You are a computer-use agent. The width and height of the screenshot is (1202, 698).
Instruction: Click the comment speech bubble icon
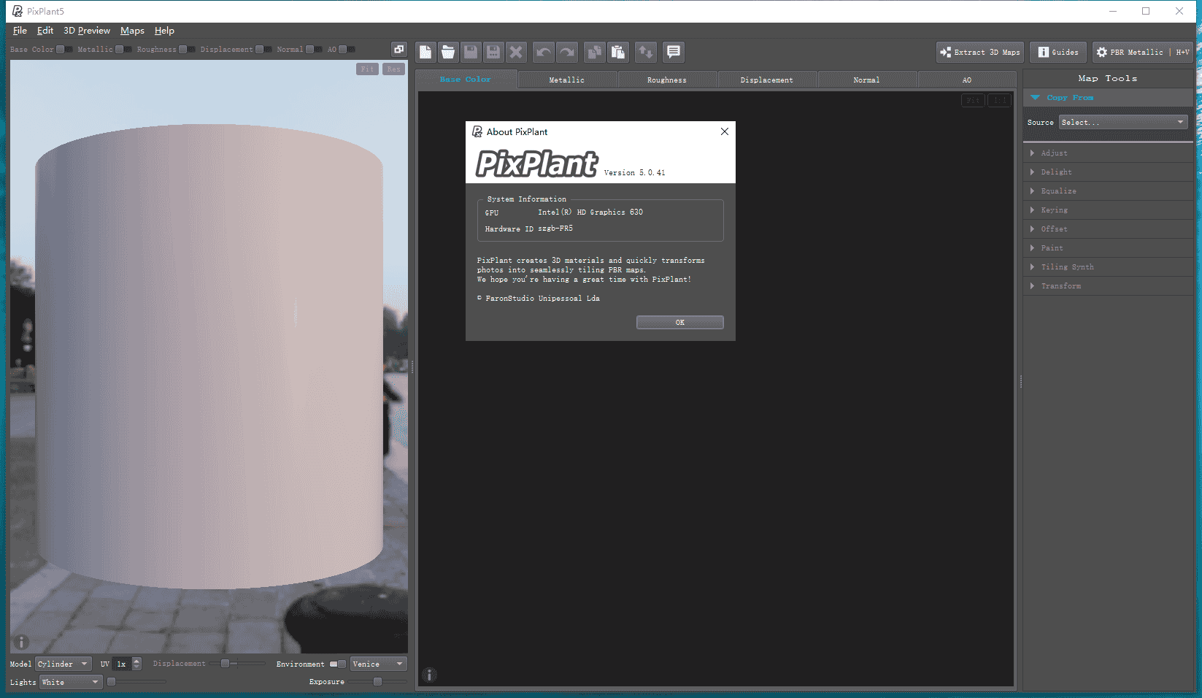click(x=674, y=52)
